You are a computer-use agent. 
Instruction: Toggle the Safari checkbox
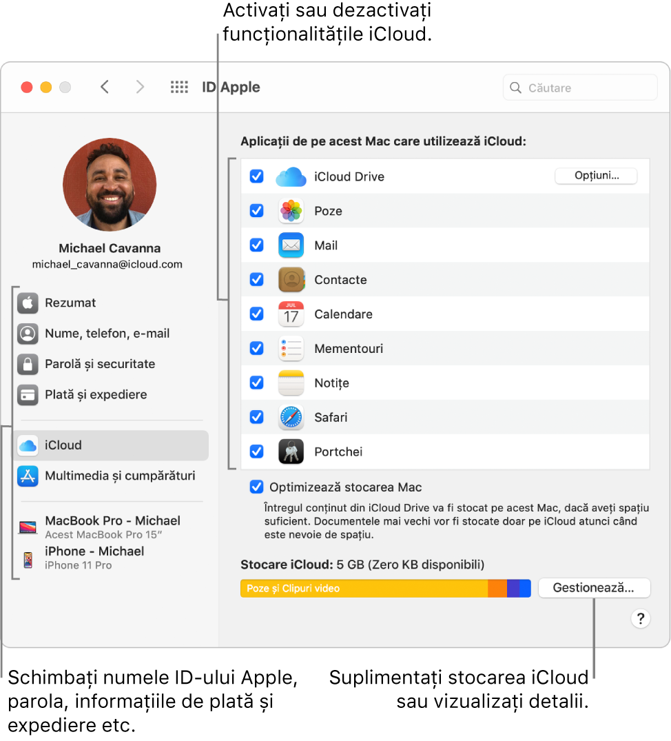(257, 417)
